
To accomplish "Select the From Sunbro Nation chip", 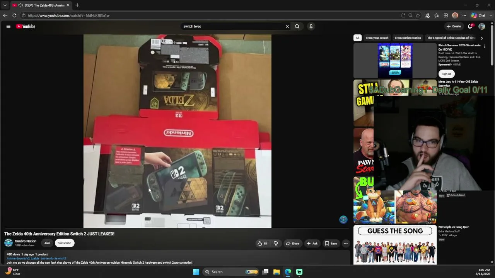I will pyautogui.click(x=408, y=38).
